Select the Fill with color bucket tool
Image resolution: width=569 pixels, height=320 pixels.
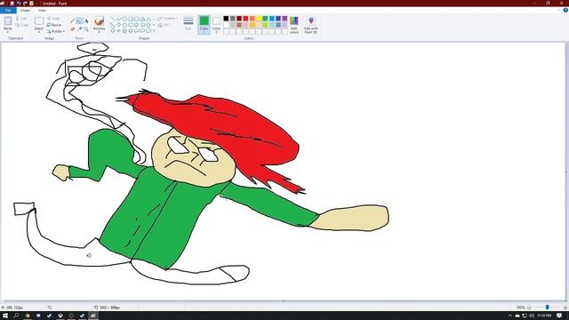click(79, 21)
